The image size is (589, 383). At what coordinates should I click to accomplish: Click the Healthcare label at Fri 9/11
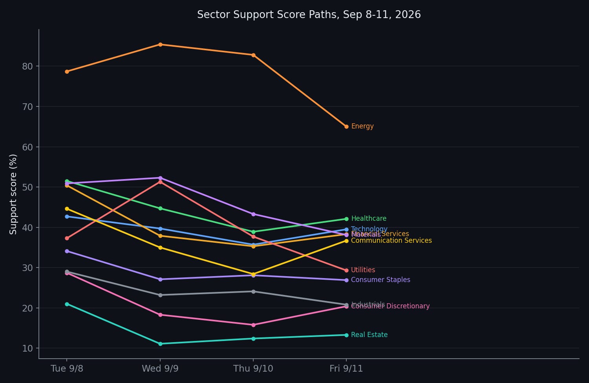(369, 219)
